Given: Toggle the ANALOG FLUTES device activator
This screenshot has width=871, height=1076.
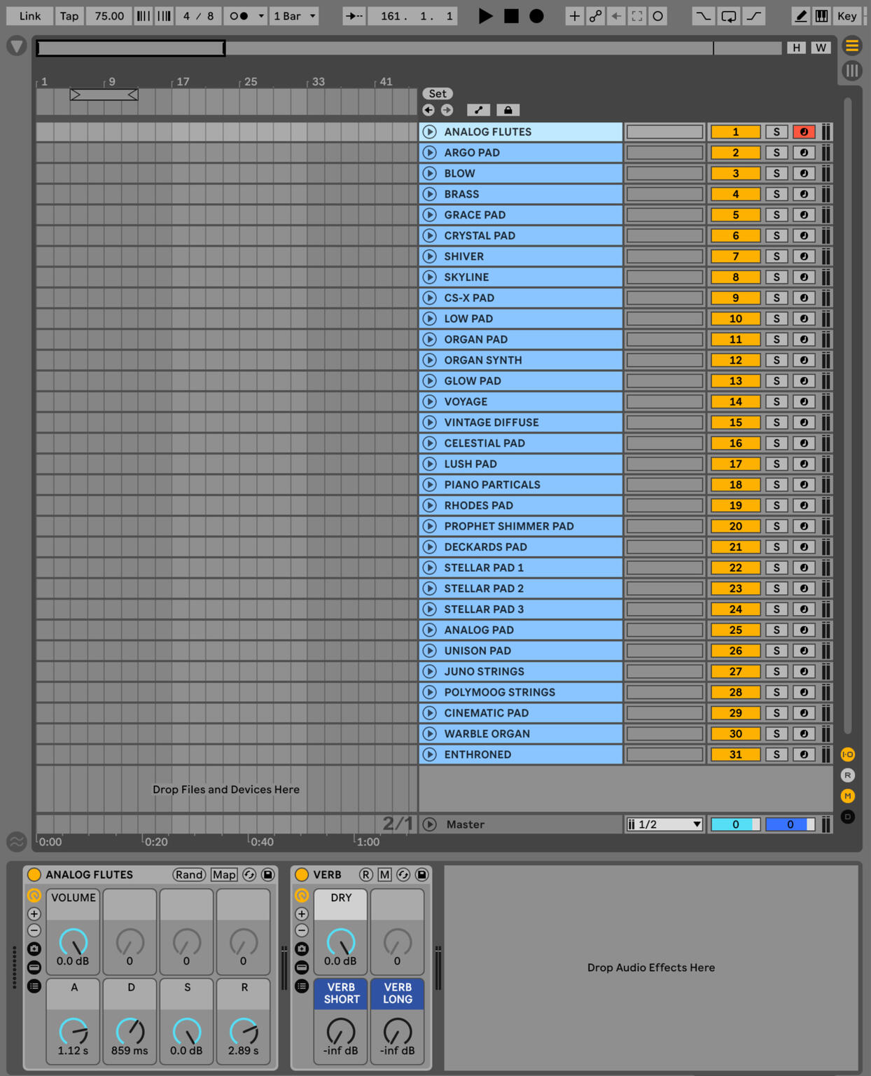Looking at the screenshot, I should (x=34, y=874).
